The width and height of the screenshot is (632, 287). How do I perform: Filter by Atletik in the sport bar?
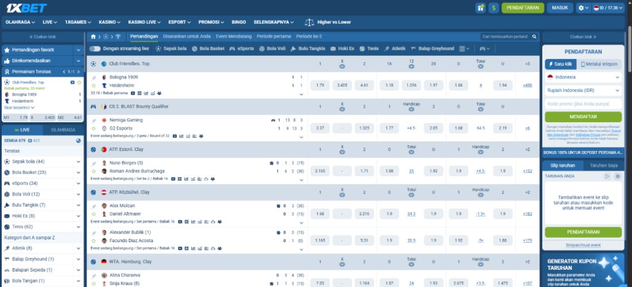coord(395,48)
